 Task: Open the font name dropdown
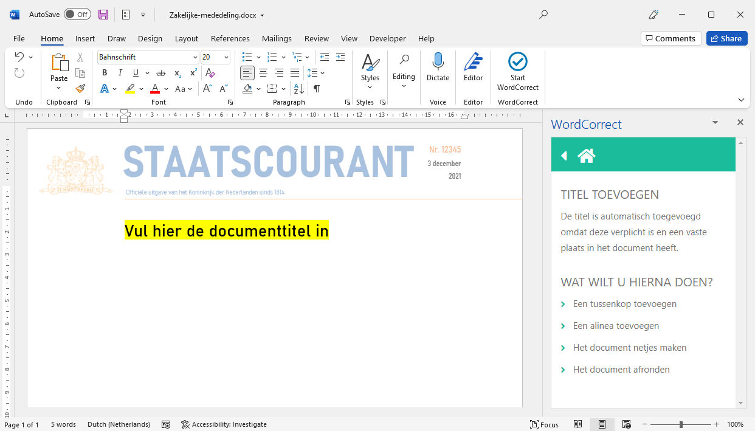(195, 57)
